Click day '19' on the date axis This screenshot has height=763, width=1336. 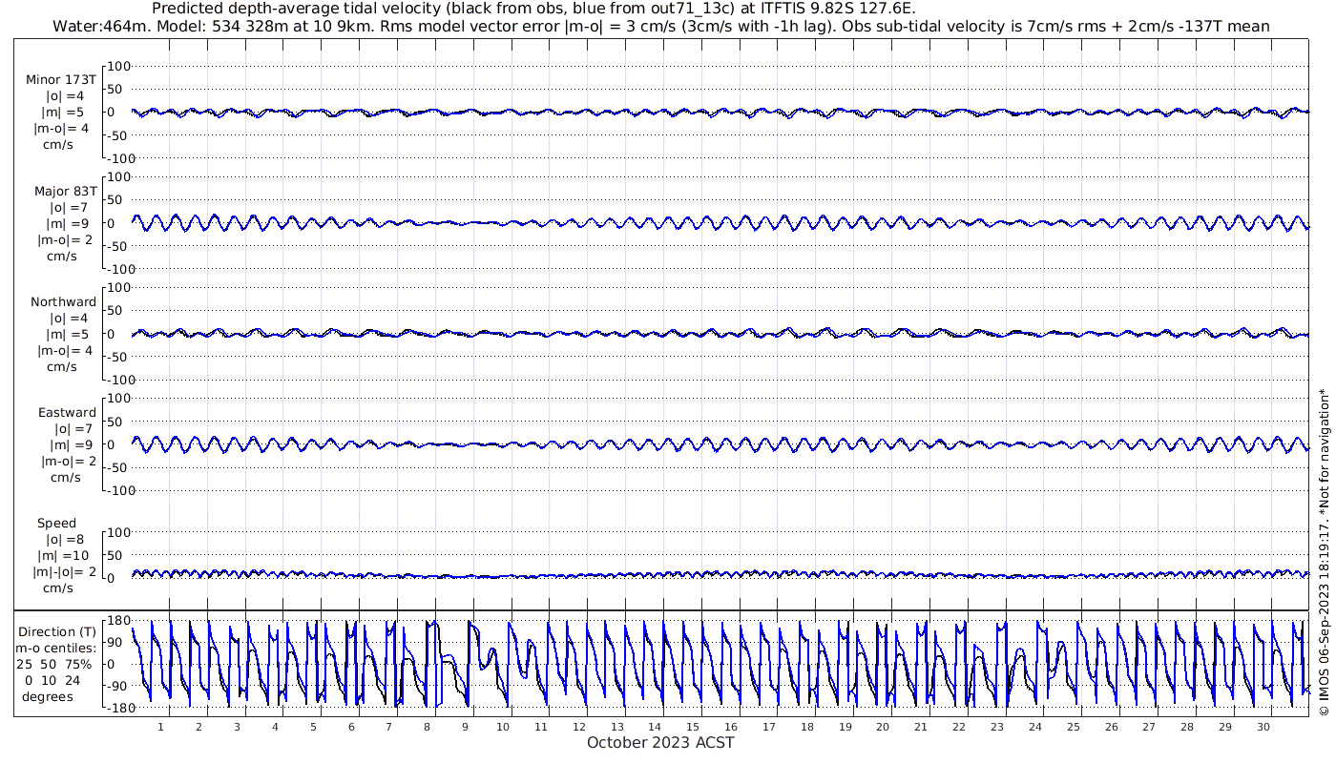coord(845,727)
